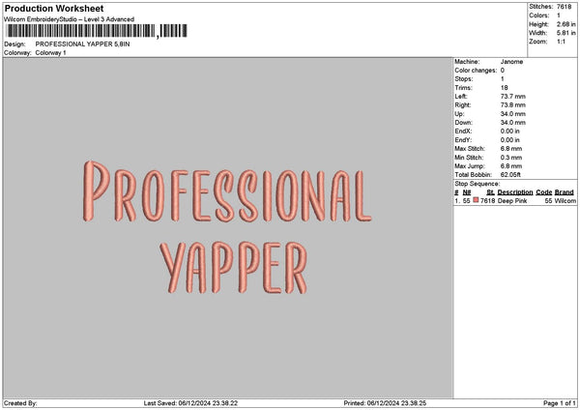Click the Color changes row
Viewport: 580px width, 410px height.
(x=479, y=71)
